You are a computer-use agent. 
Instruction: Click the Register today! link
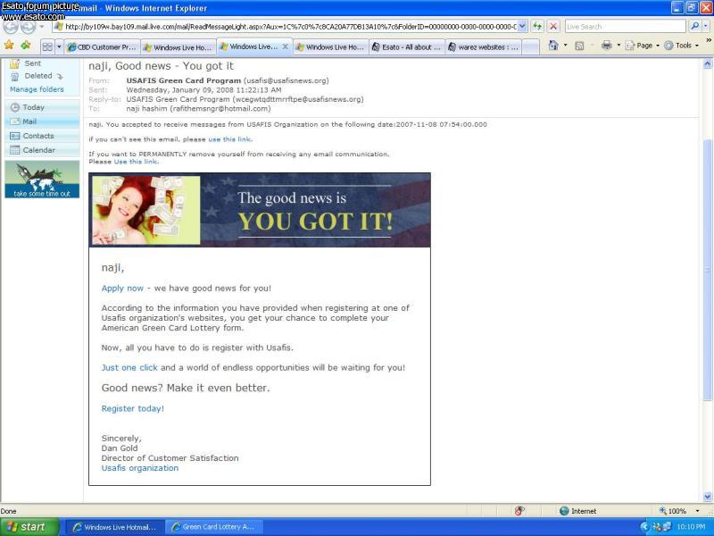tap(132, 408)
